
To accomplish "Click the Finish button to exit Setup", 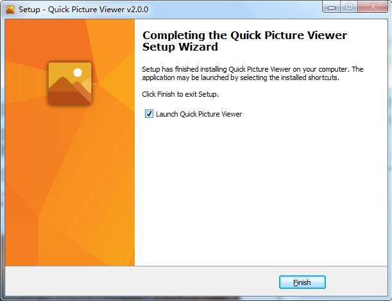I will tap(302, 282).
